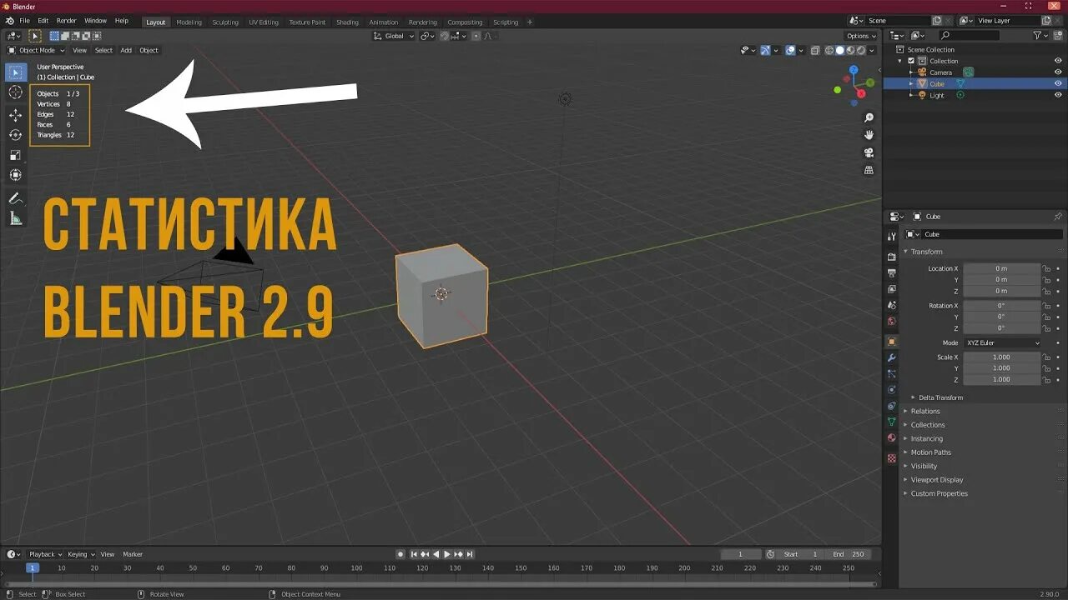
Task: Click the Scene name field
Action: [898, 21]
